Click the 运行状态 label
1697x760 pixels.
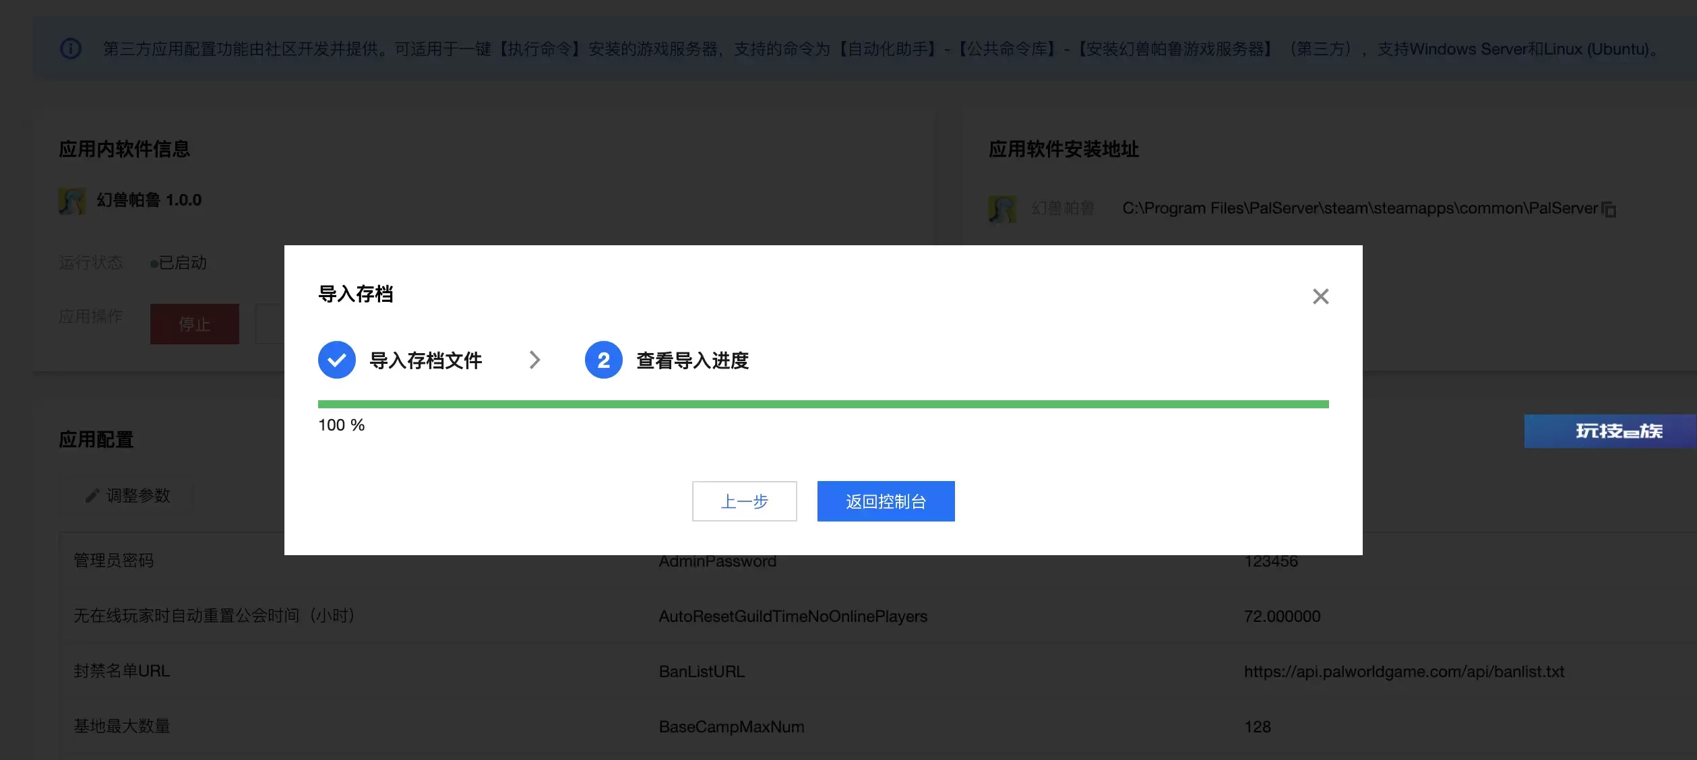click(91, 263)
